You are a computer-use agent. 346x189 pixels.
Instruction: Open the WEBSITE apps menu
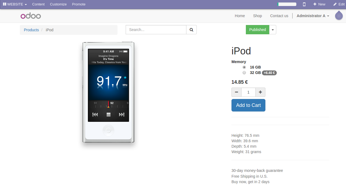point(15,4)
